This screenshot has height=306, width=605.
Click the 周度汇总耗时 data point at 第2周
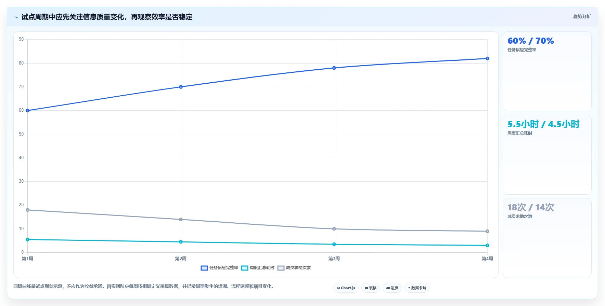181,242
